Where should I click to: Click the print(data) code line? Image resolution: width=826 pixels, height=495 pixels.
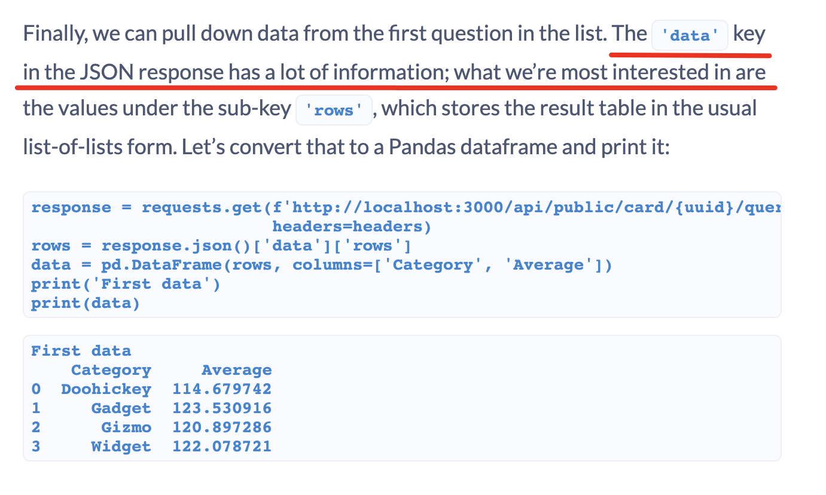pos(86,303)
